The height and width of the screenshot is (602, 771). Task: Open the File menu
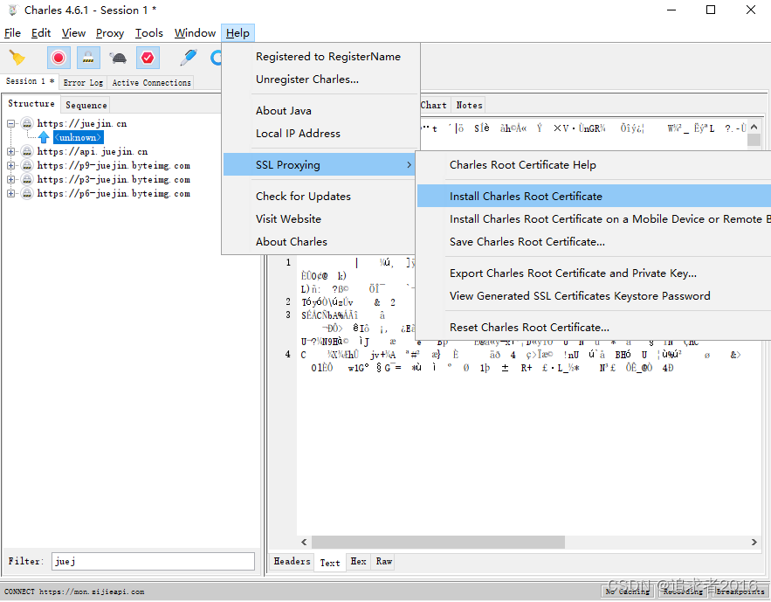12,33
